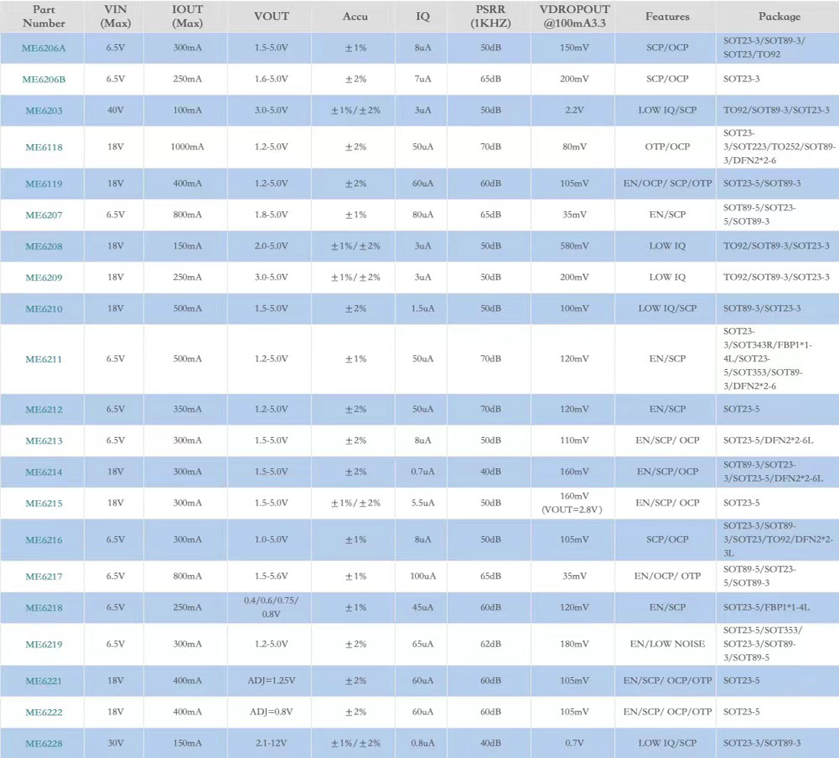
Task: Open the ME6203 product link
Action: coord(43,111)
